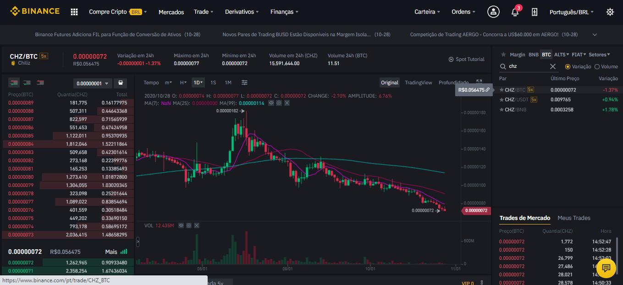Click the Mais depth bars icon
This screenshot has height=285, width=623.
(124, 252)
